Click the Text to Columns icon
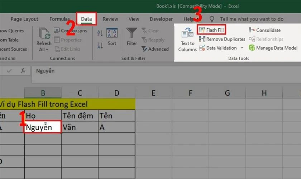The width and height of the screenshot is (301, 179). [187, 33]
